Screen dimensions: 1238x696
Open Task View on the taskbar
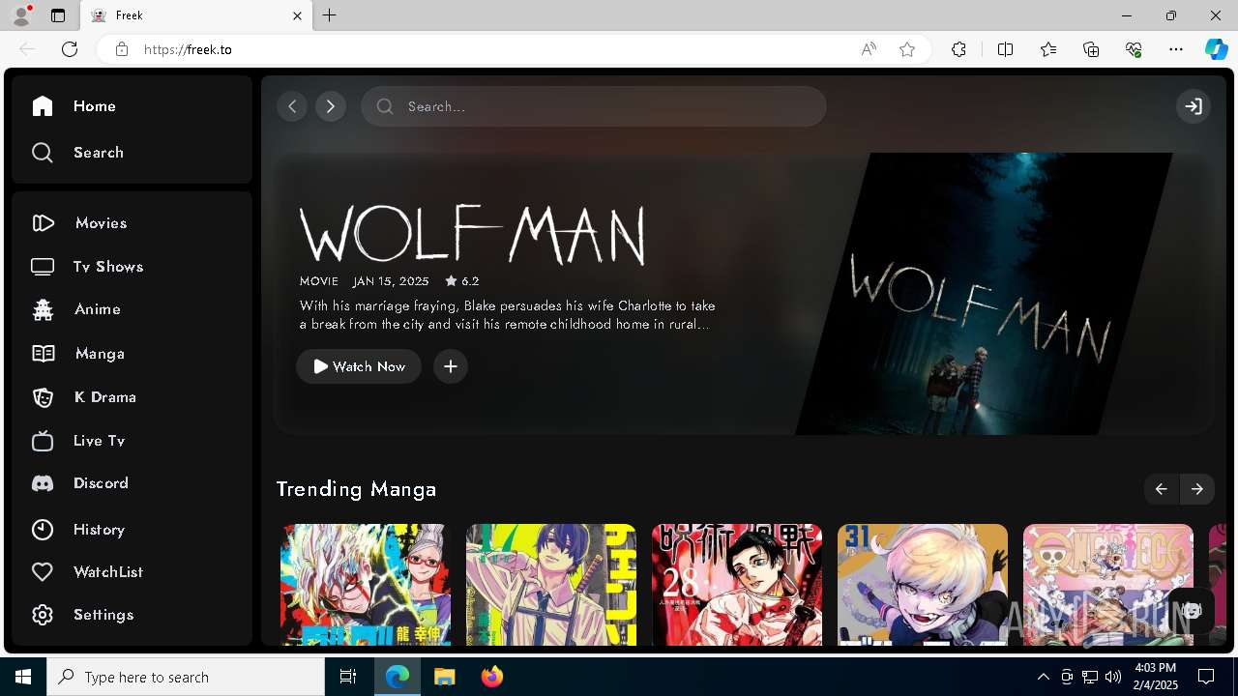pyautogui.click(x=348, y=677)
